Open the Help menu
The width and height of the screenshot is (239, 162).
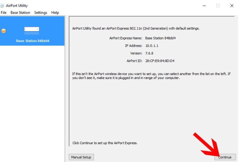[55, 13]
